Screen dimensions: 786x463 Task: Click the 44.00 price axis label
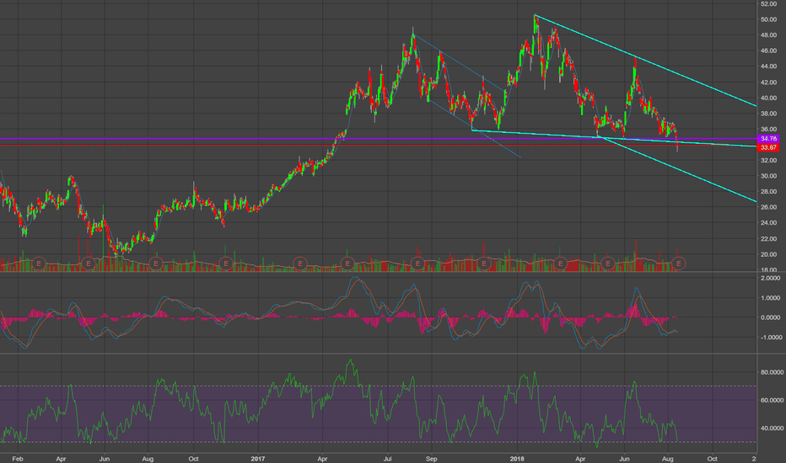768,67
